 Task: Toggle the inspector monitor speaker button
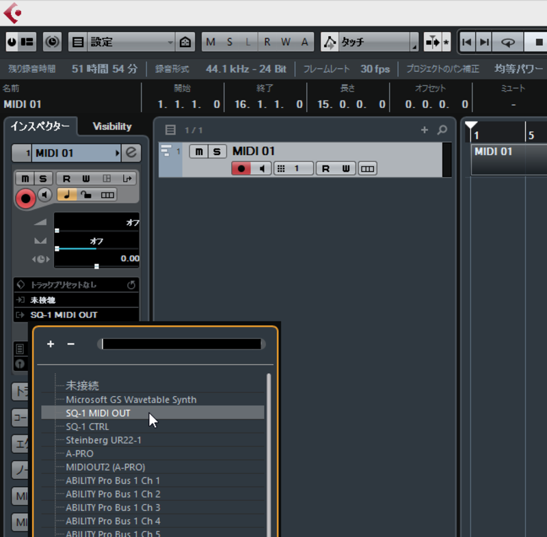pos(44,195)
